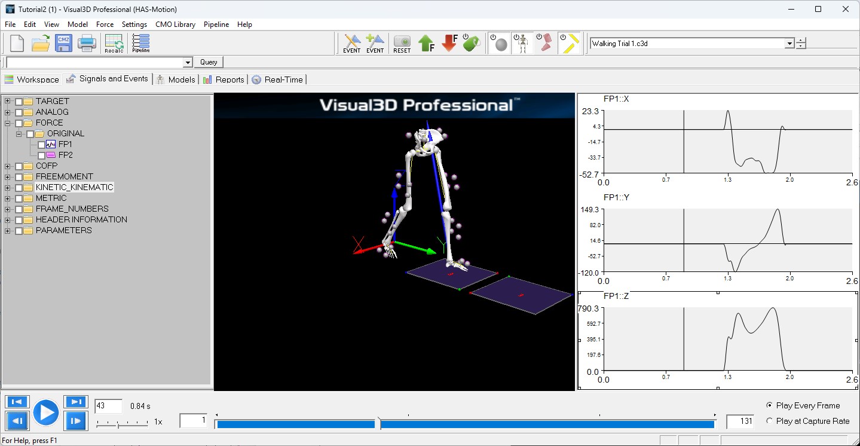The width and height of the screenshot is (860, 446).
Task: Jump to the first frame
Action: 17,402
